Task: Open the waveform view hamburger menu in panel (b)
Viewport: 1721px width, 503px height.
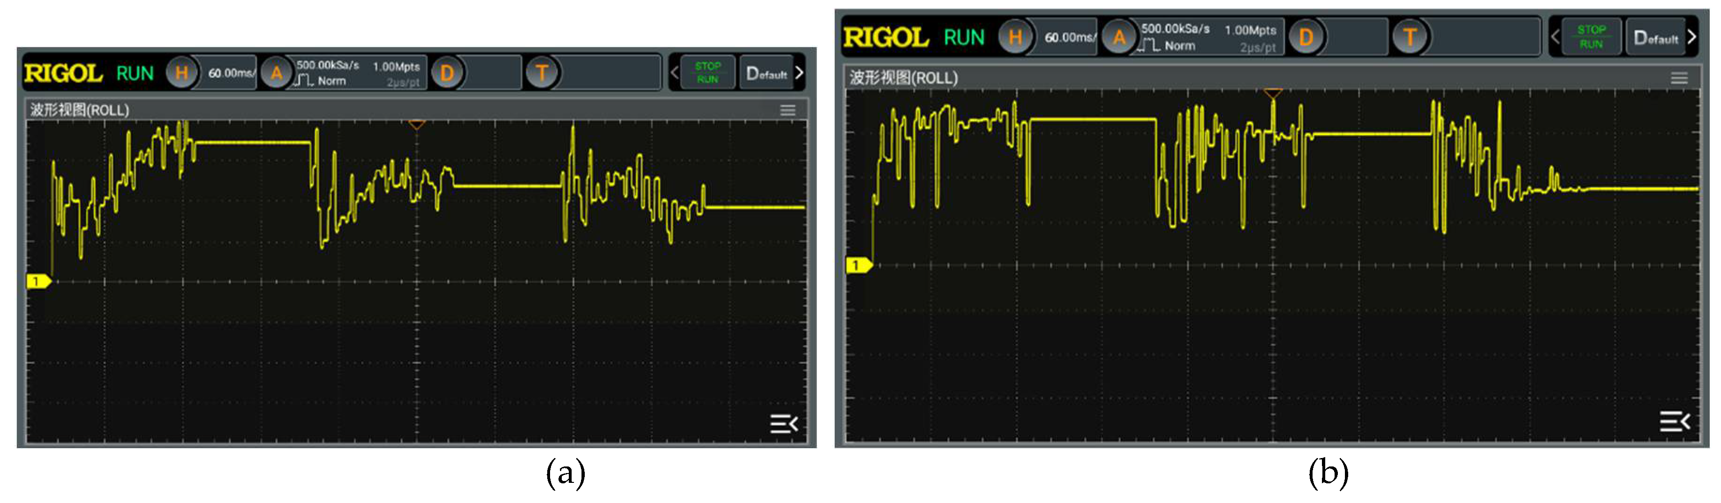Action: click(x=1679, y=78)
